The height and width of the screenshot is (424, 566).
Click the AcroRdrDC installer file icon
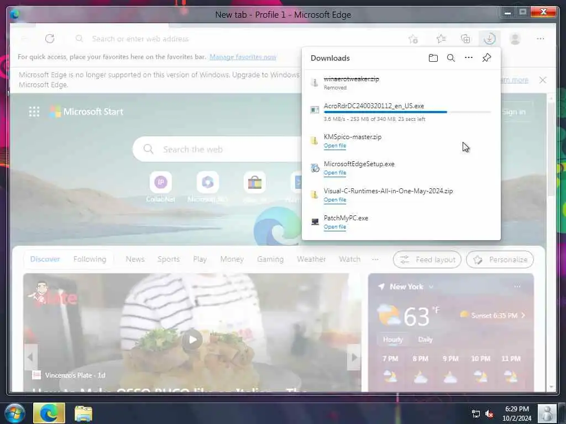tap(315, 109)
